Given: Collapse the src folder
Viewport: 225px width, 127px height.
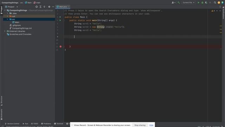Looking at the screenshot, I should point(7,19).
